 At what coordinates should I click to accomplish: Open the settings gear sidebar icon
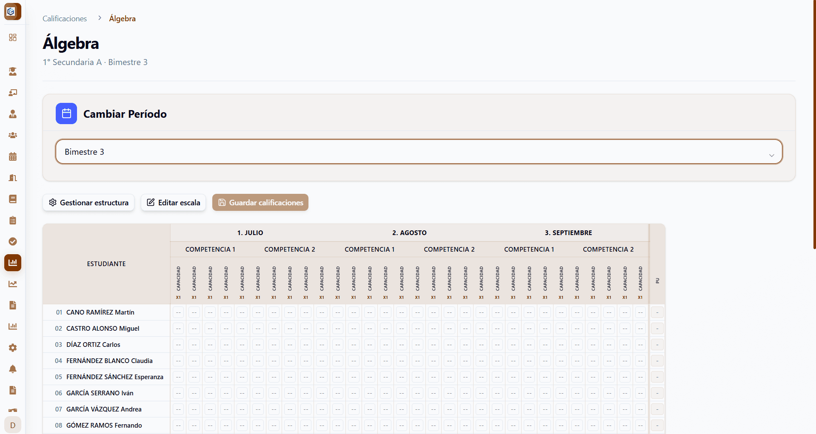[13, 348]
